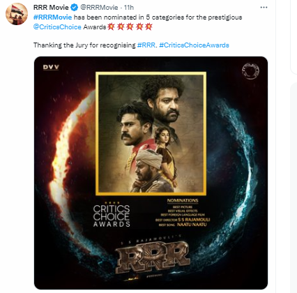The height and width of the screenshot is (293, 297).
Task: Click the circular seal emblem on poster
Action: (x=250, y=70)
